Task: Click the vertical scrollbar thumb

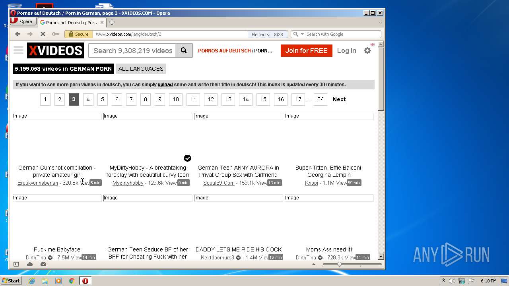Action: click(381, 79)
